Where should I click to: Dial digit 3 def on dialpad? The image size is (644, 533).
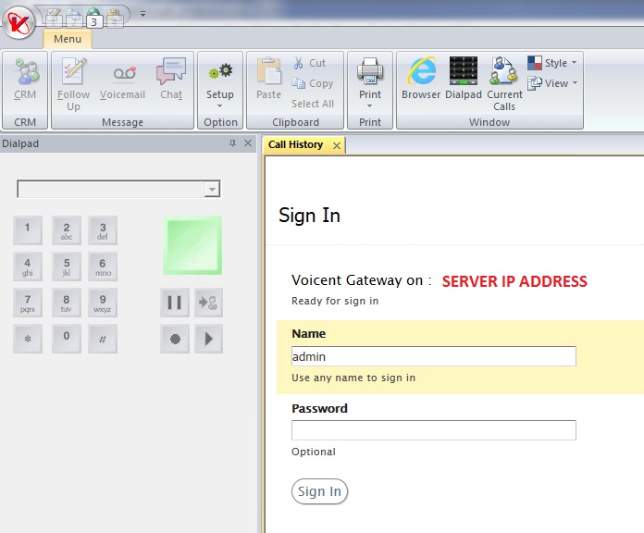(x=103, y=230)
